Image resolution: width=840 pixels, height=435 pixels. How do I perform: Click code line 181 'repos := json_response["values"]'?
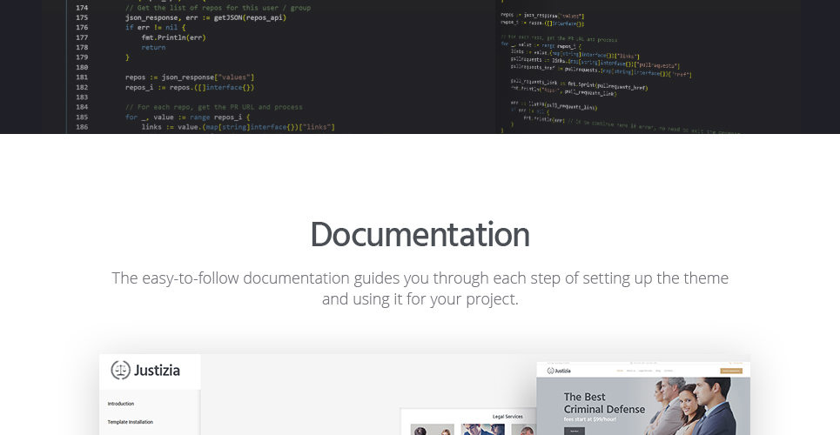click(x=190, y=77)
